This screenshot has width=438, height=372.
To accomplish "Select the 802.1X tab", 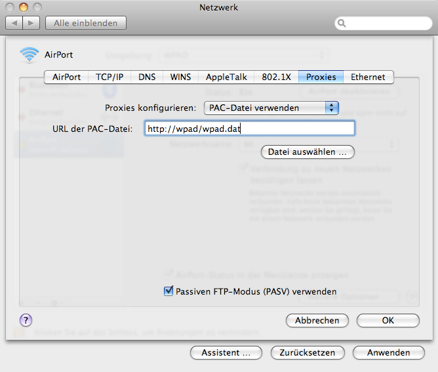I will pyautogui.click(x=276, y=77).
